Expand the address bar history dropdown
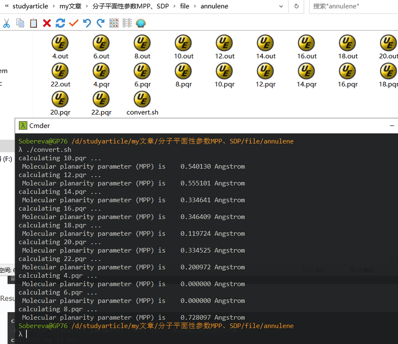Screen dimensions: 398x344 [x=281, y=6]
